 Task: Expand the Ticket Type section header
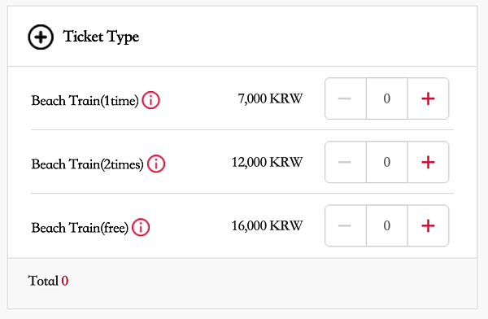tap(242, 36)
